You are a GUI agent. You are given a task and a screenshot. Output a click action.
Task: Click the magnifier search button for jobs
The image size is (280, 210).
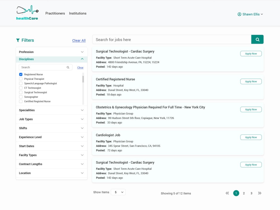257,39
